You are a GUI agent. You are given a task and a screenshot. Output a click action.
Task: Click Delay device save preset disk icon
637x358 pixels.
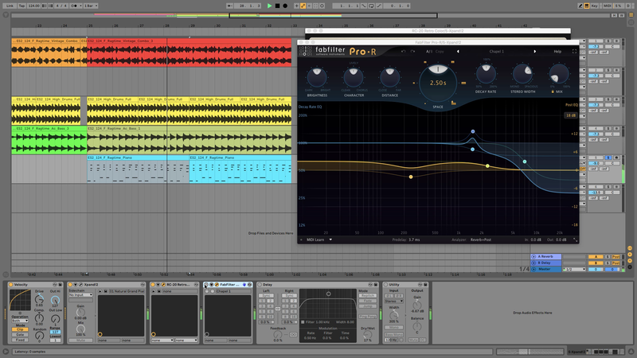(x=375, y=285)
